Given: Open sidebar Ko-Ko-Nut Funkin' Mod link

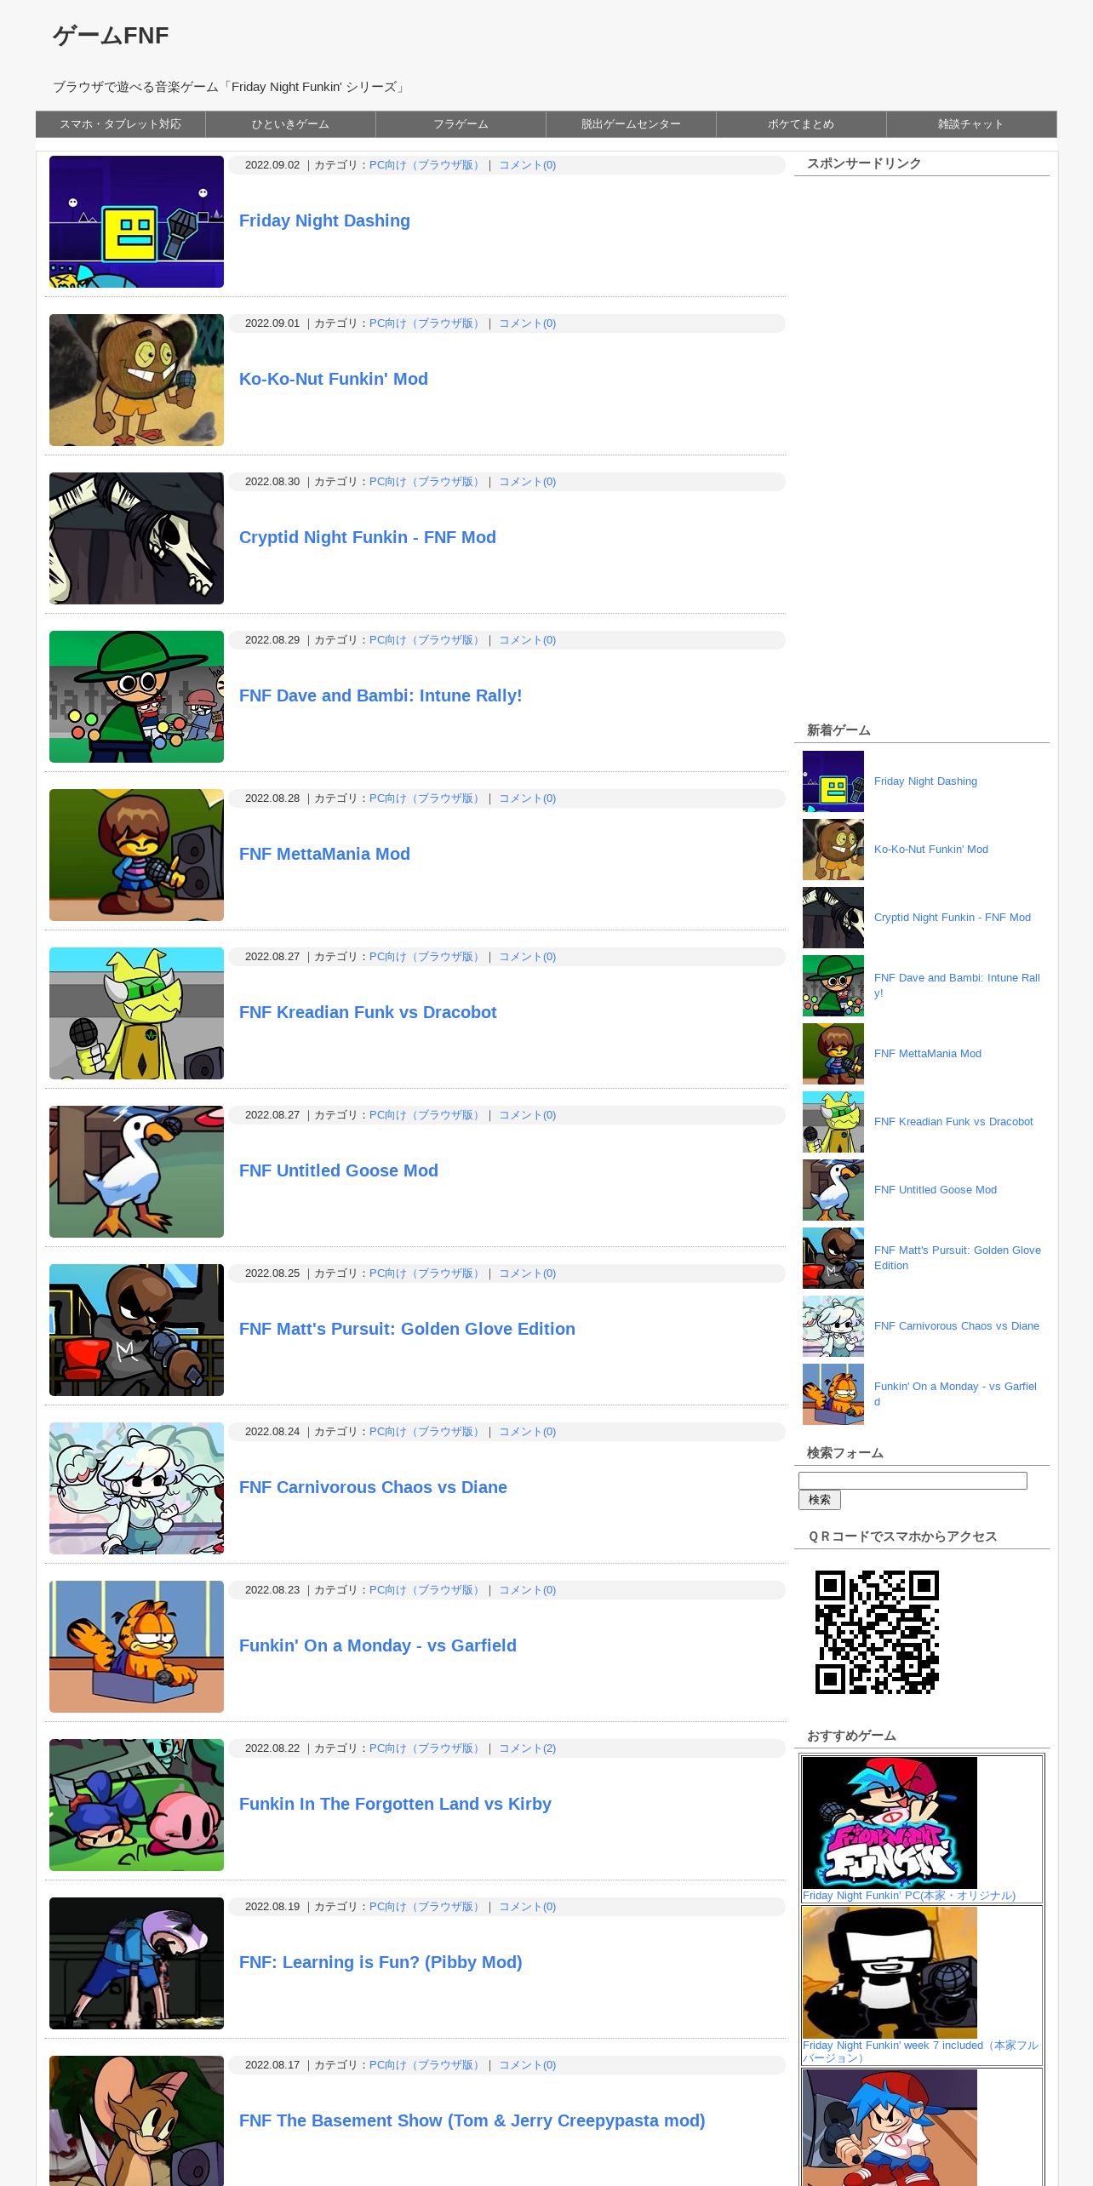Looking at the screenshot, I should point(931,850).
